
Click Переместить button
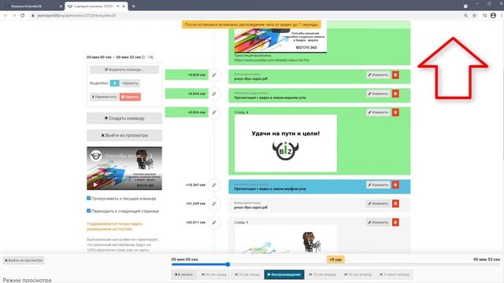[x=104, y=97]
